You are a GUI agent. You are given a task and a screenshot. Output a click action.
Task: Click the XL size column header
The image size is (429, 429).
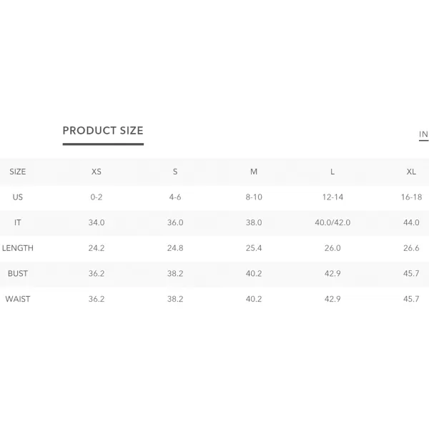[x=411, y=172]
